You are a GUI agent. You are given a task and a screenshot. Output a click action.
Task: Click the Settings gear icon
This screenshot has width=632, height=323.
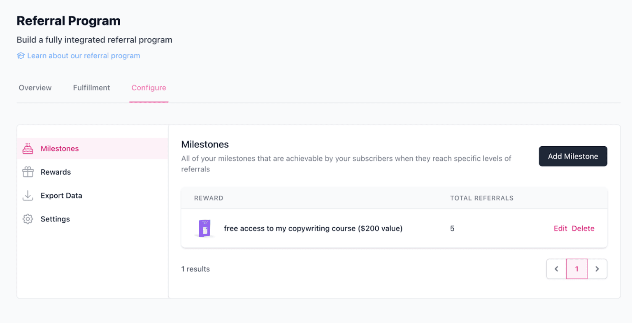coord(28,219)
